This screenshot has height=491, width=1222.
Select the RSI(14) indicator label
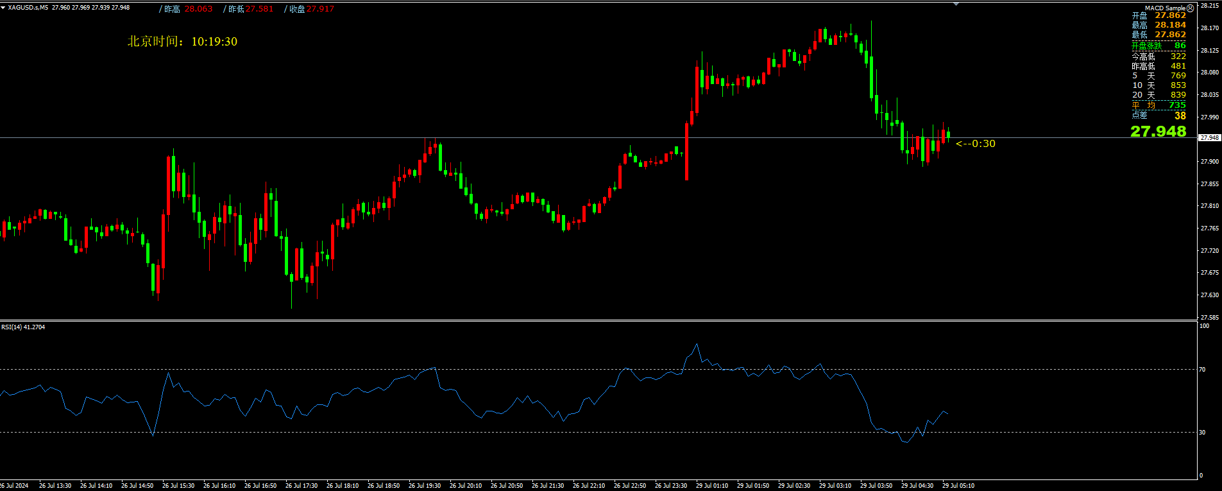click(23, 327)
